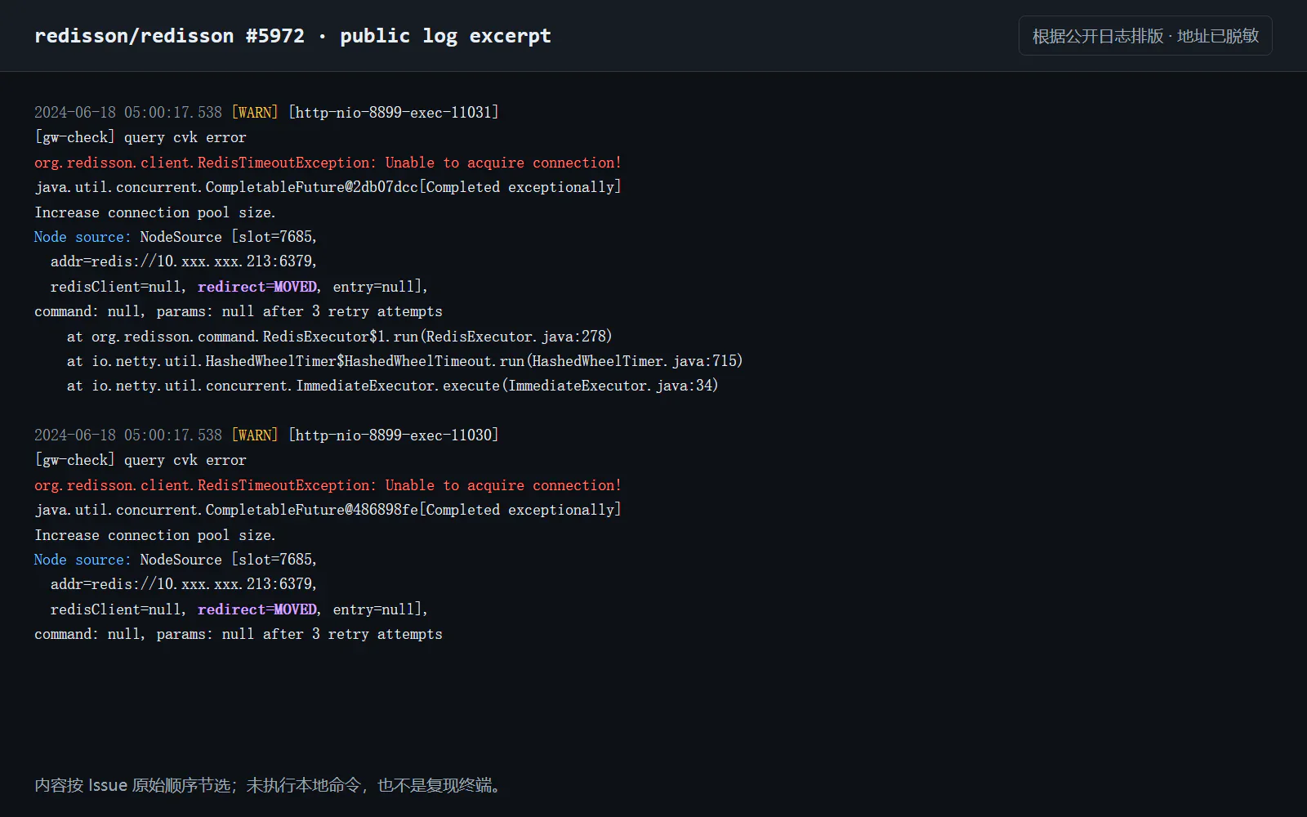Click the timestamp "2024-06-18 05:00:17.538" beside exec-11030
The height and width of the screenshot is (817, 1307).
tap(128, 435)
